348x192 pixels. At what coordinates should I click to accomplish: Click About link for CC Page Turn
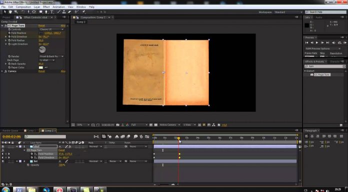(63, 26)
